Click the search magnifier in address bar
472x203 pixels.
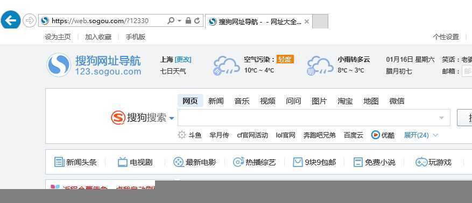click(x=171, y=21)
